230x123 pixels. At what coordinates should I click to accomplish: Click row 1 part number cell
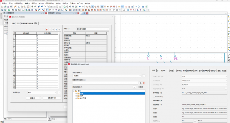pos(26,36)
